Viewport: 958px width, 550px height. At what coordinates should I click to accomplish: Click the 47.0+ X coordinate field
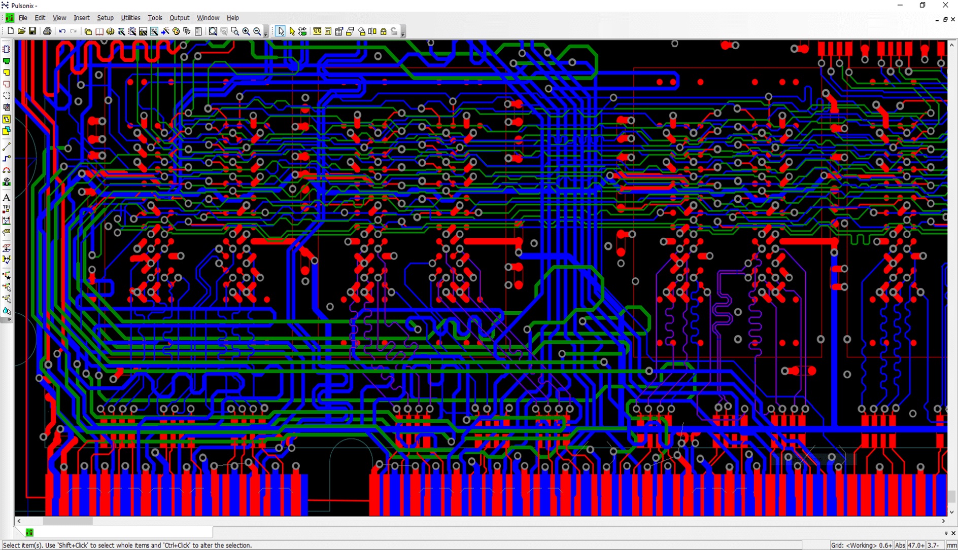coord(916,545)
